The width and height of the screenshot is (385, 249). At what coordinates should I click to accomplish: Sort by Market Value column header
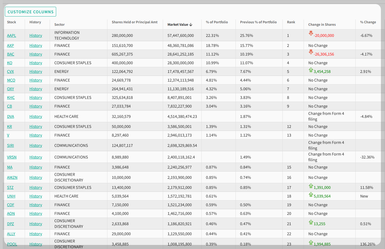[x=180, y=25]
